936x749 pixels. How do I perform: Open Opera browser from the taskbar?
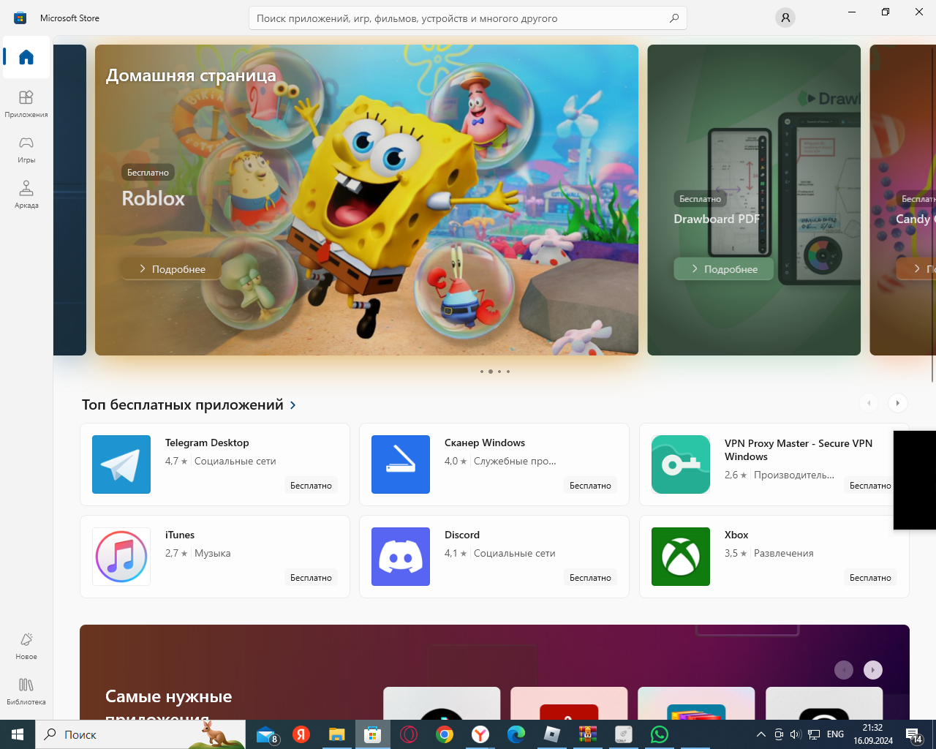click(408, 734)
